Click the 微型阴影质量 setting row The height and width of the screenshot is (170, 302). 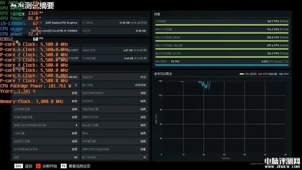coord(114,109)
